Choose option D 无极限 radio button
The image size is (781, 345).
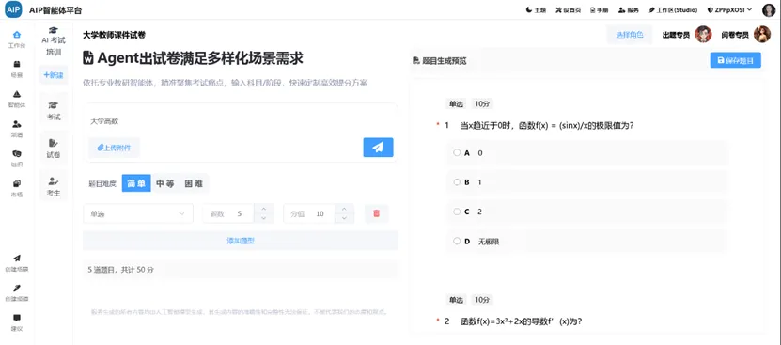coord(457,242)
